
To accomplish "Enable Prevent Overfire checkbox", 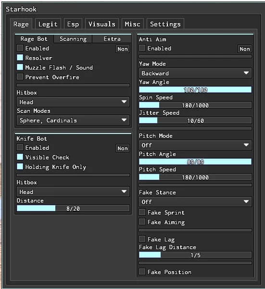I will (x=20, y=77).
